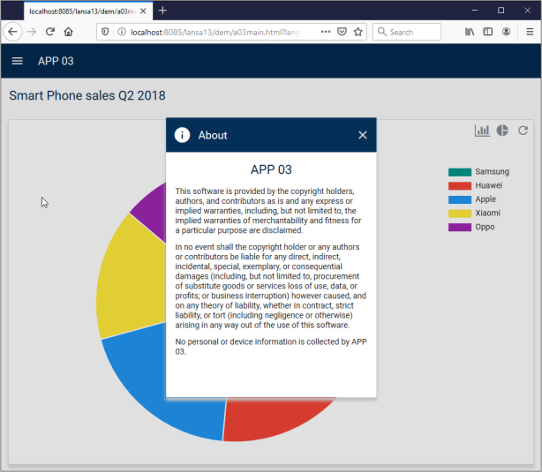The width and height of the screenshot is (542, 472).
Task: Open page actions three-dot menu
Action: tap(326, 31)
